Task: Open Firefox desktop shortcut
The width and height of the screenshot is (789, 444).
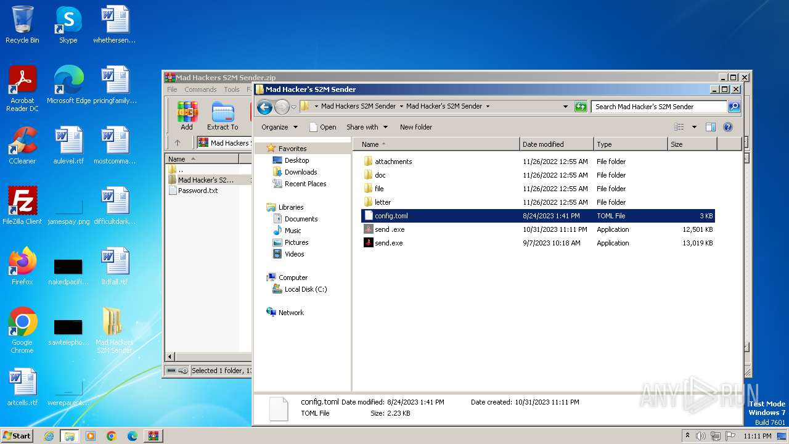Action: tap(22, 266)
